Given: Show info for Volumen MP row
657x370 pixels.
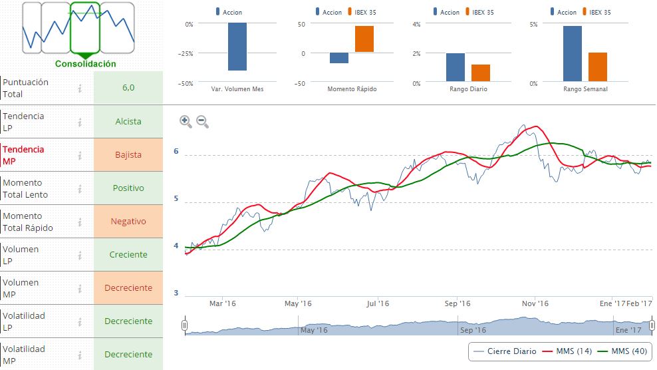Looking at the screenshot, I should (x=80, y=288).
